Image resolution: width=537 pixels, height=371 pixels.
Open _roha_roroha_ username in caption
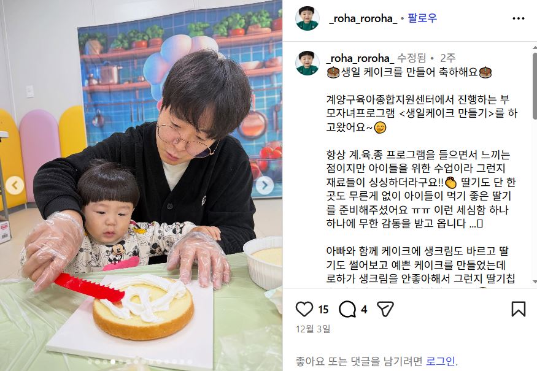(x=360, y=58)
